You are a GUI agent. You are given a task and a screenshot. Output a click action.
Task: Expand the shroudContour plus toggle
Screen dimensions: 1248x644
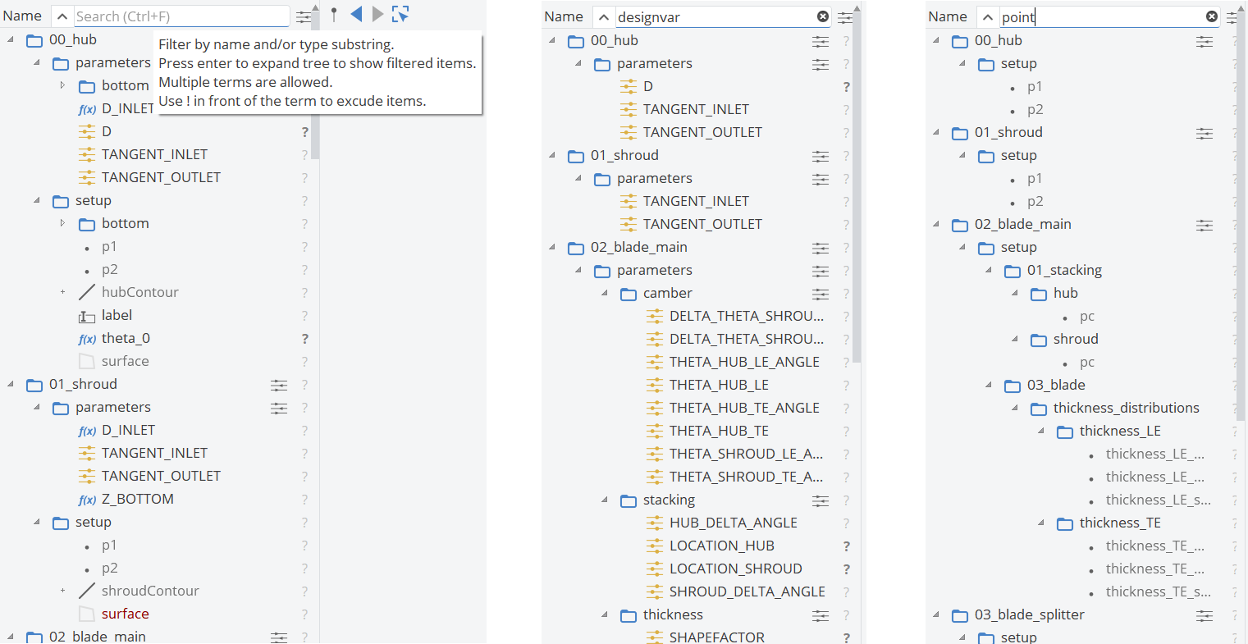(x=62, y=591)
